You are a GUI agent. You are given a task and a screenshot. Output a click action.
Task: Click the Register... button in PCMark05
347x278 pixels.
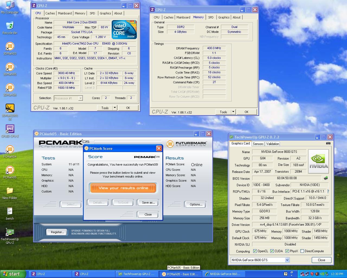pos(57,232)
